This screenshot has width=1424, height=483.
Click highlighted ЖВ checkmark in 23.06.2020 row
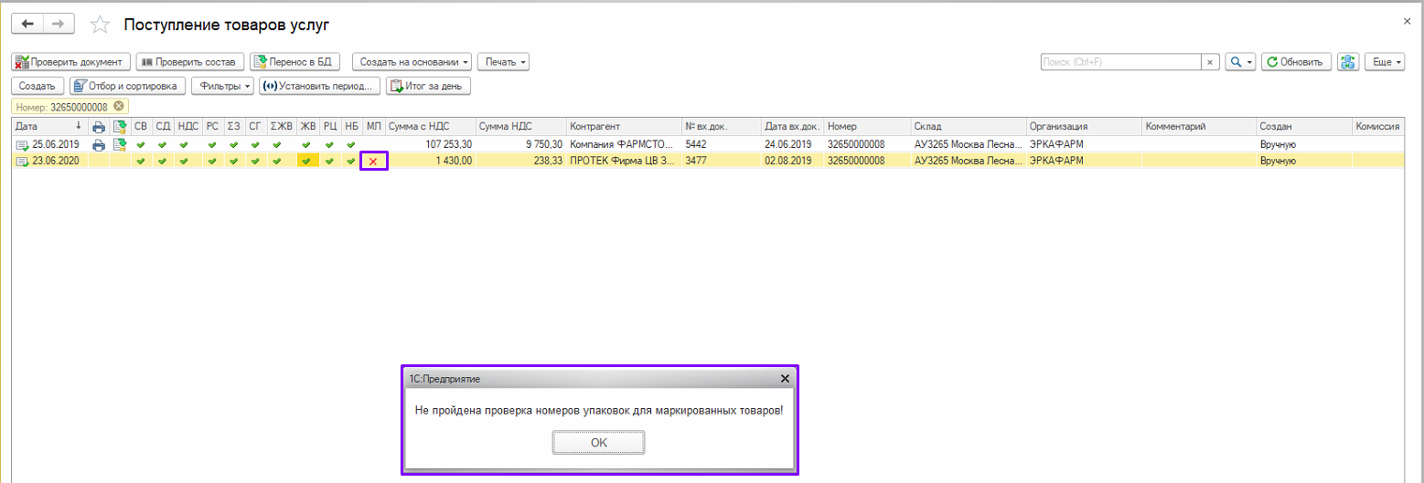coord(306,162)
